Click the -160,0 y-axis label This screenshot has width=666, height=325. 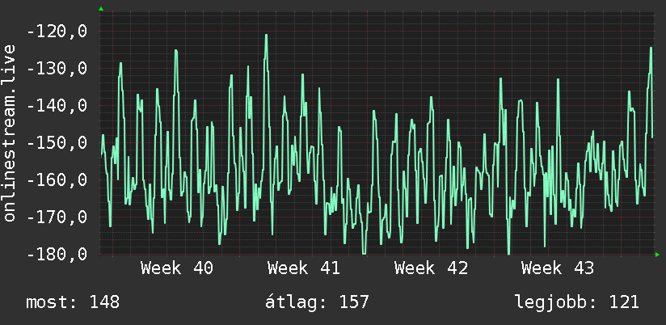pyautogui.click(x=57, y=180)
